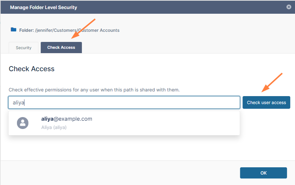The image size is (295, 185).
Task: Click the large 'Check Access' heading
Action: point(31,69)
